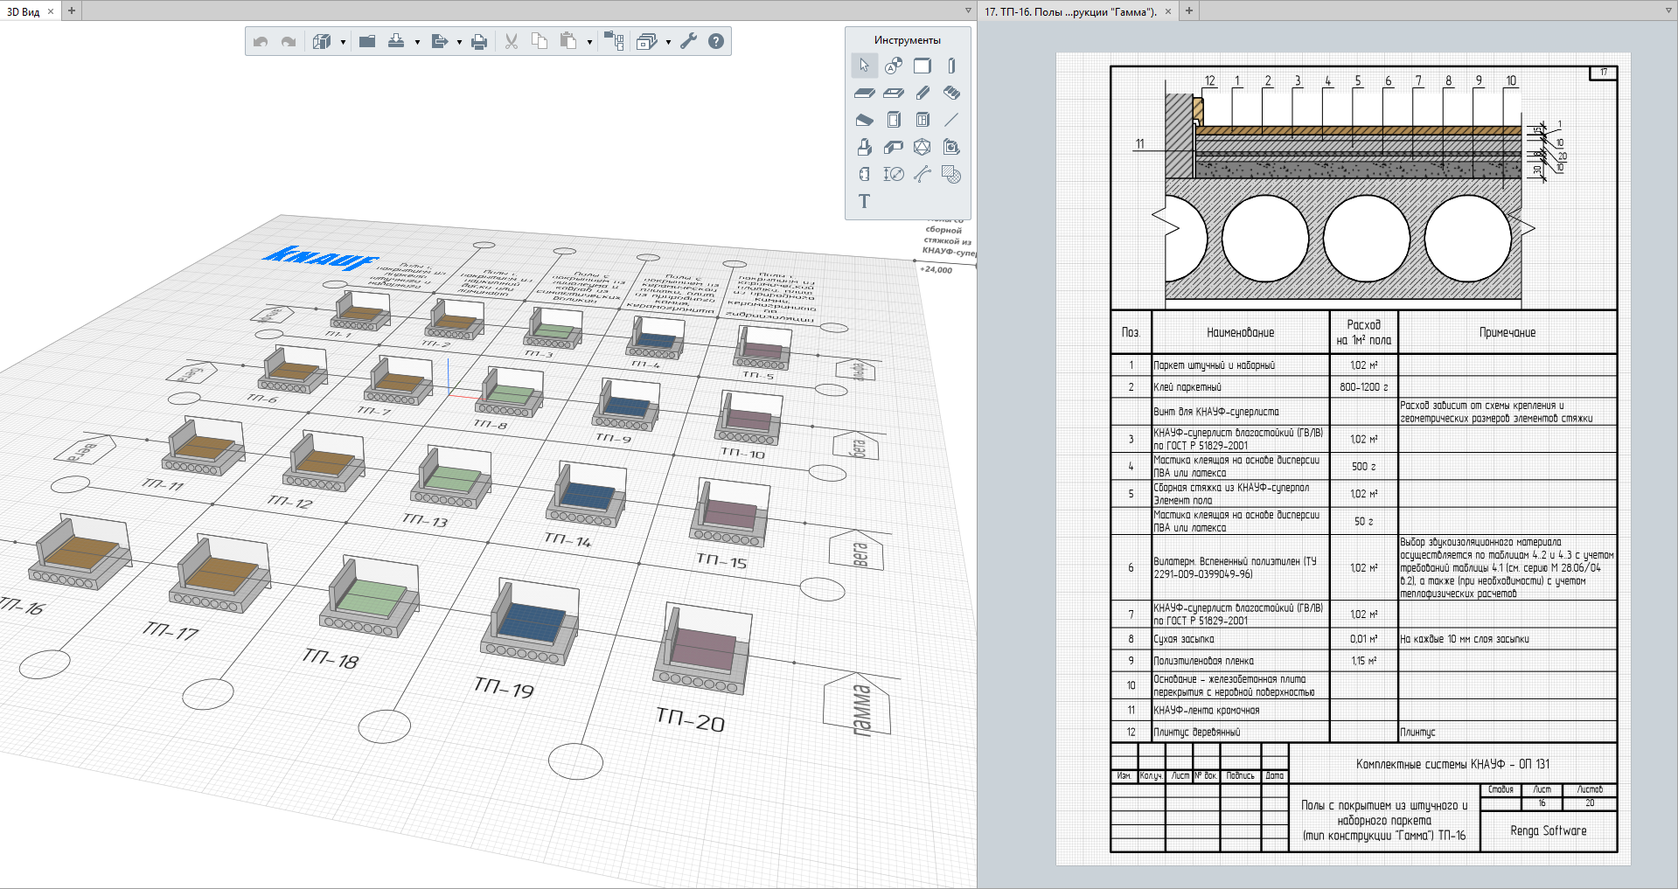Screen dimensions: 1678x889
Task: Add new tab beside the ТП-16 drawing tab
Action: [1189, 10]
